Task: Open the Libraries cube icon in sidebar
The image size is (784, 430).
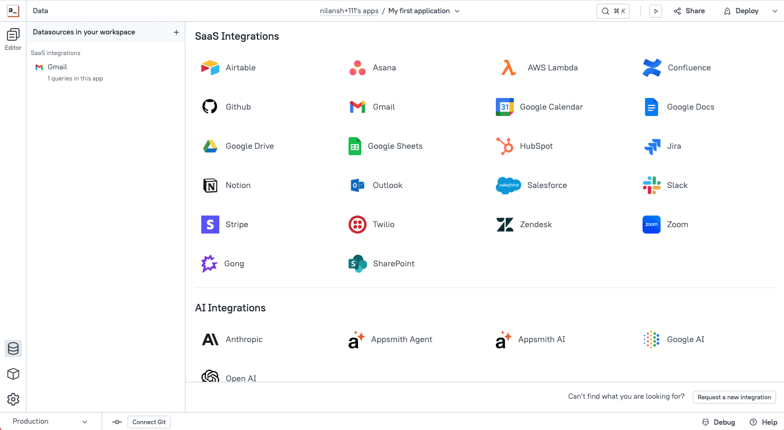Action: pos(13,374)
